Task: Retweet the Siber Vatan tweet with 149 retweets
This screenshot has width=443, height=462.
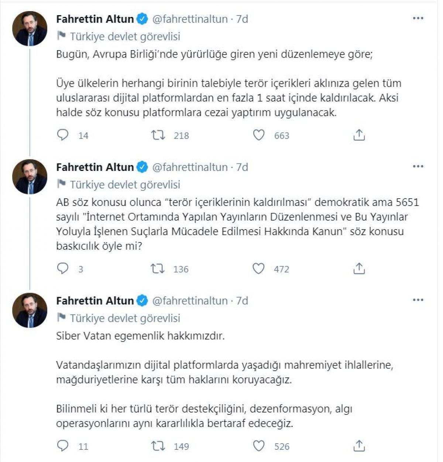Action: [158, 446]
